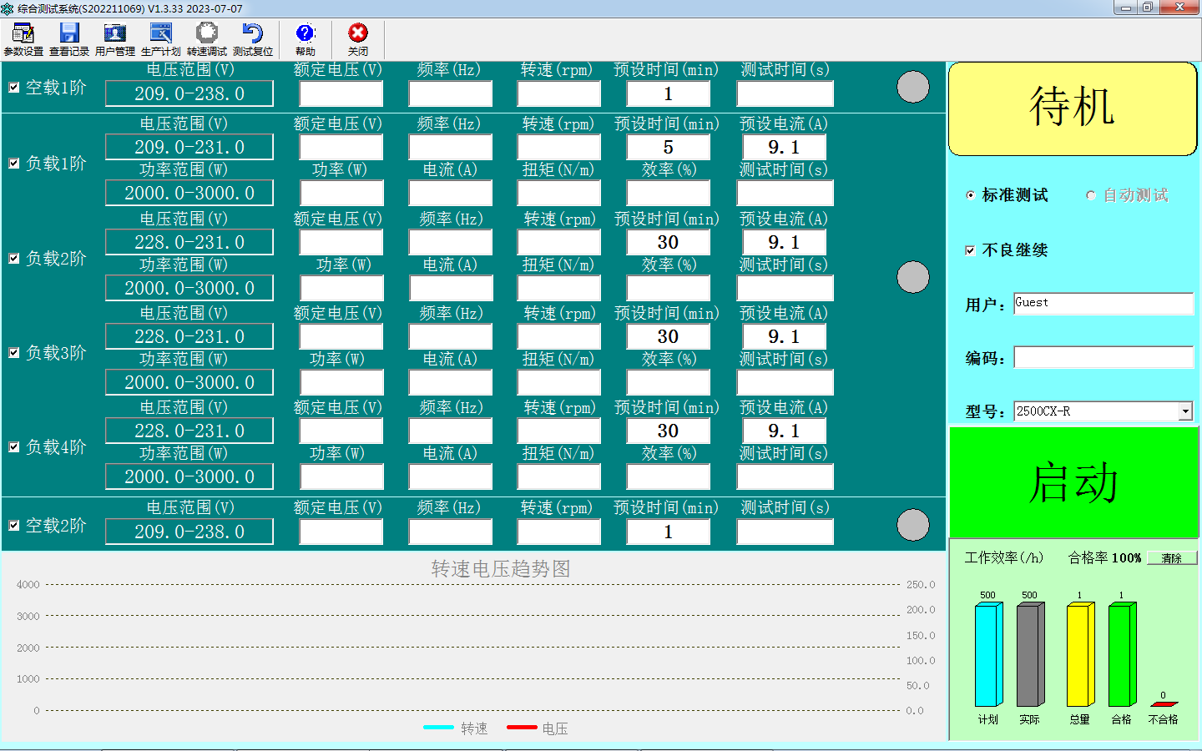Click the 编码 code input field

pos(1103,358)
